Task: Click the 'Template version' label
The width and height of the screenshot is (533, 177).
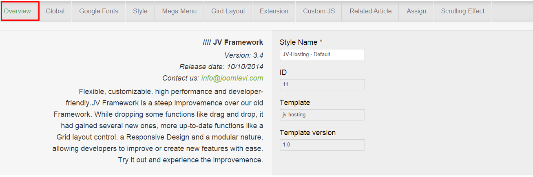Action: tap(308, 133)
